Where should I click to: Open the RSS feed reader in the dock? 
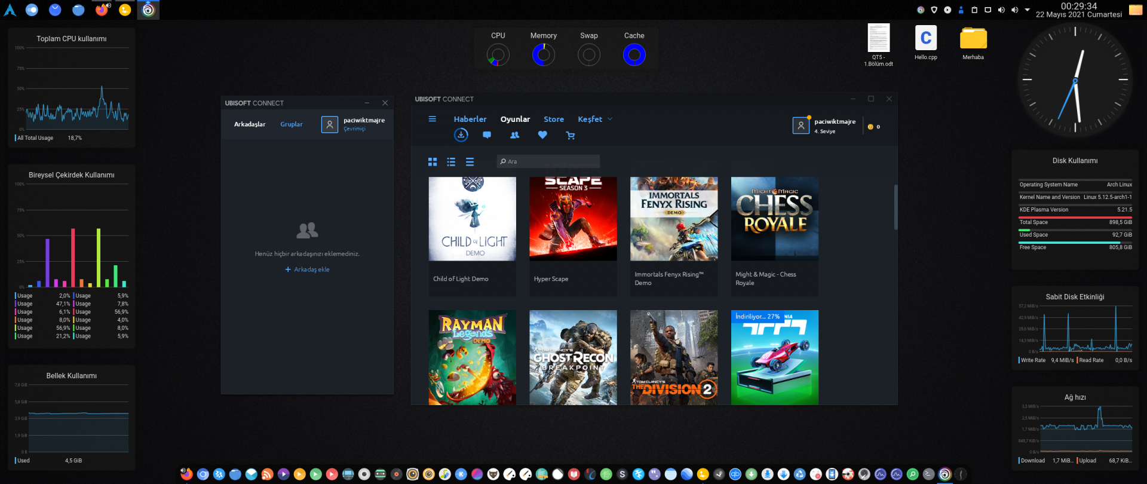[x=268, y=474]
